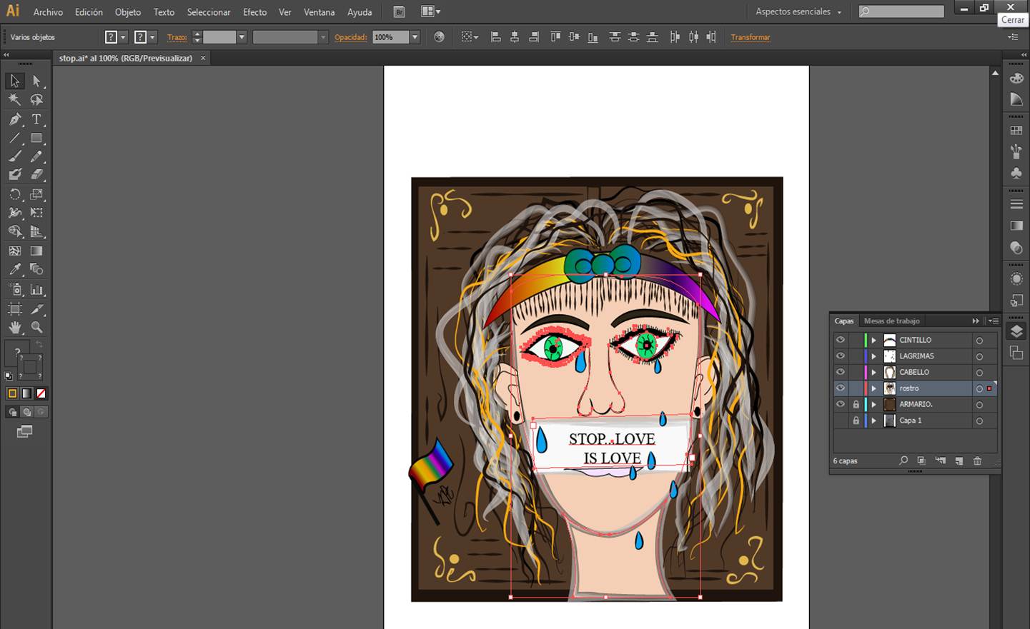
Task: Open the Opacidad percentage dropdown
Action: coord(415,37)
